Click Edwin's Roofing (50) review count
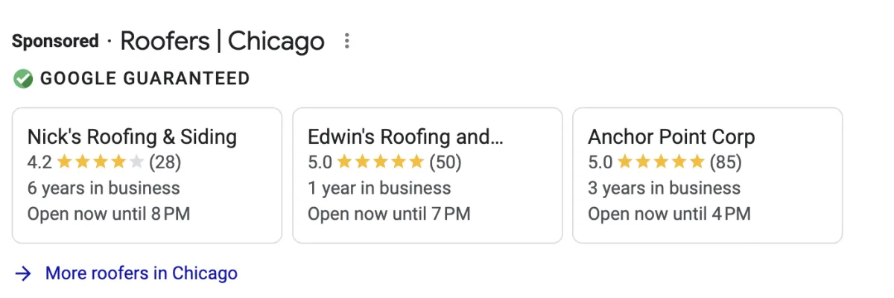 pyautogui.click(x=446, y=162)
